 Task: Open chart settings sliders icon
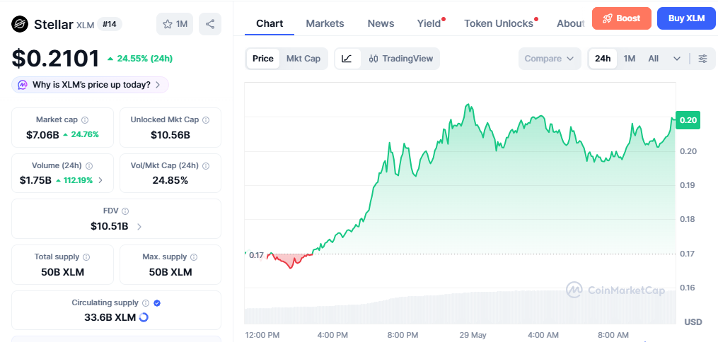pyautogui.click(x=702, y=59)
